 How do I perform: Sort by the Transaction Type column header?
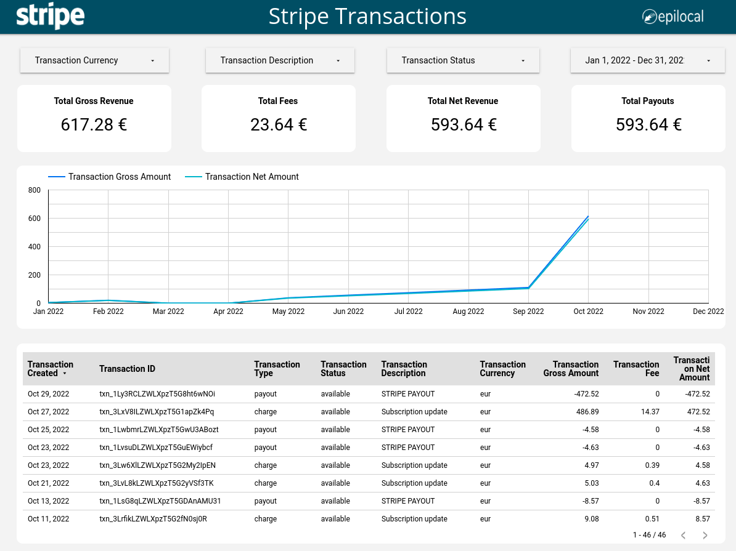[x=277, y=369]
